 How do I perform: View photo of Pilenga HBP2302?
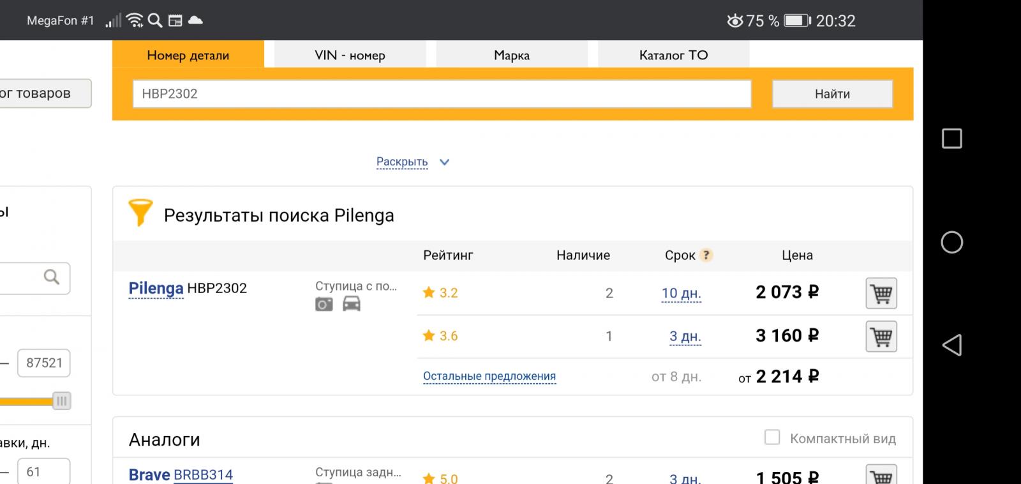point(324,304)
